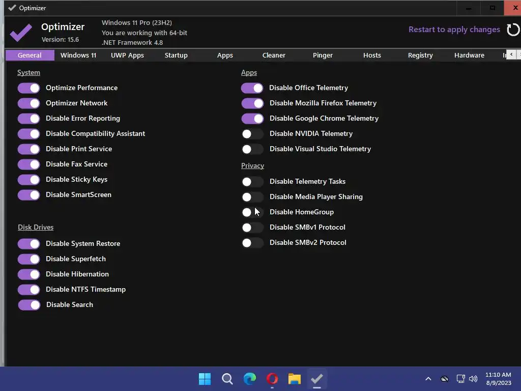The image size is (521, 391).
Task: Click the .NET Framework 4.8 text
Action: (132, 43)
